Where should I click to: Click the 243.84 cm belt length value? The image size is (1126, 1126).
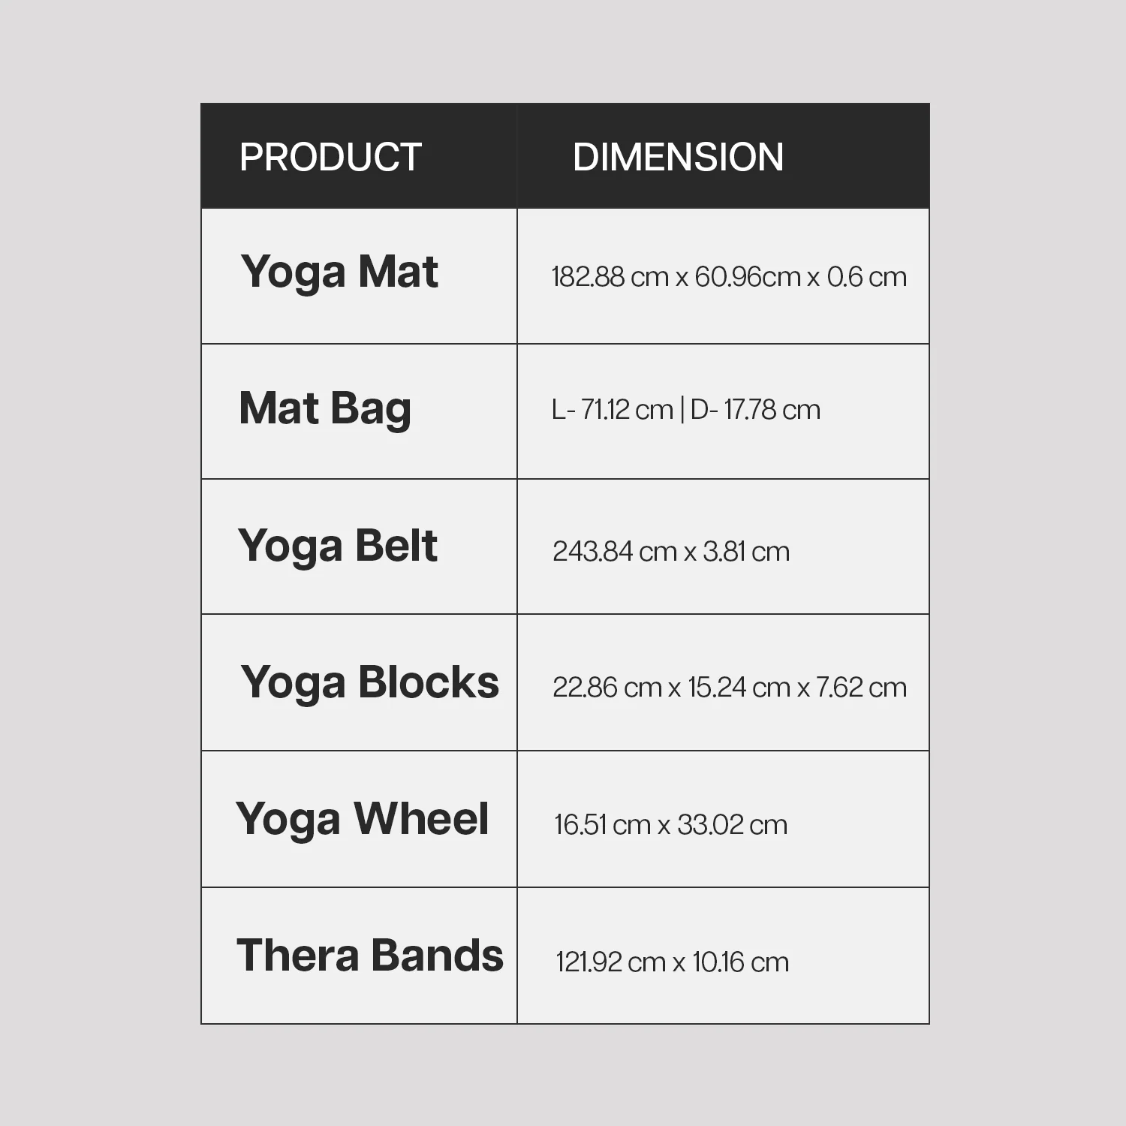coord(615,552)
